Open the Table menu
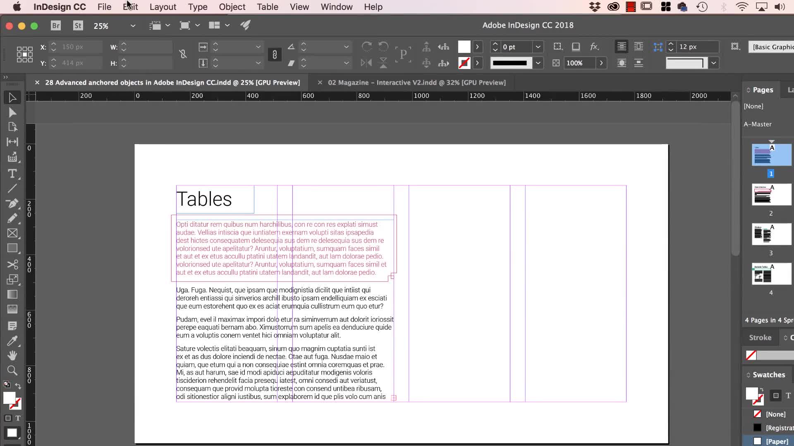The height and width of the screenshot is (446, 794). pos(267,7)
